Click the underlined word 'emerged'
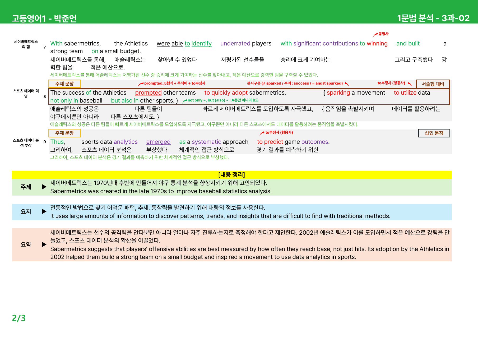Viewport: 478px width, 338px height. pos(158,142)
